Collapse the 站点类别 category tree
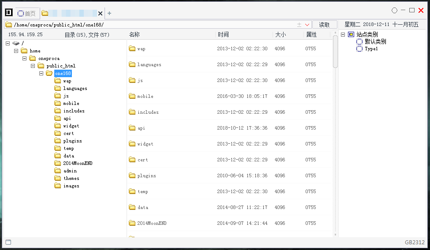Image resolution: width=430 pixels, height=250 pixels. point(343,34)
